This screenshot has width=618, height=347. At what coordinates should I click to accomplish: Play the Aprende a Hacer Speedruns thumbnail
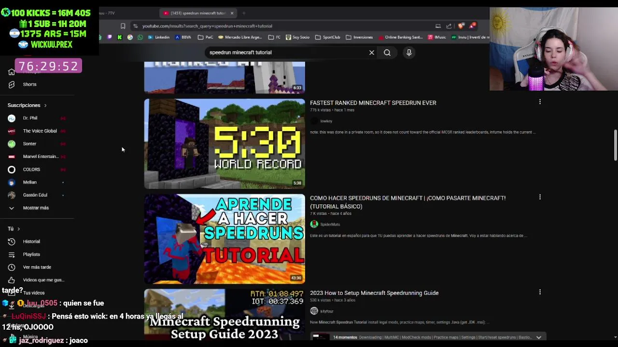coord(225,239)
